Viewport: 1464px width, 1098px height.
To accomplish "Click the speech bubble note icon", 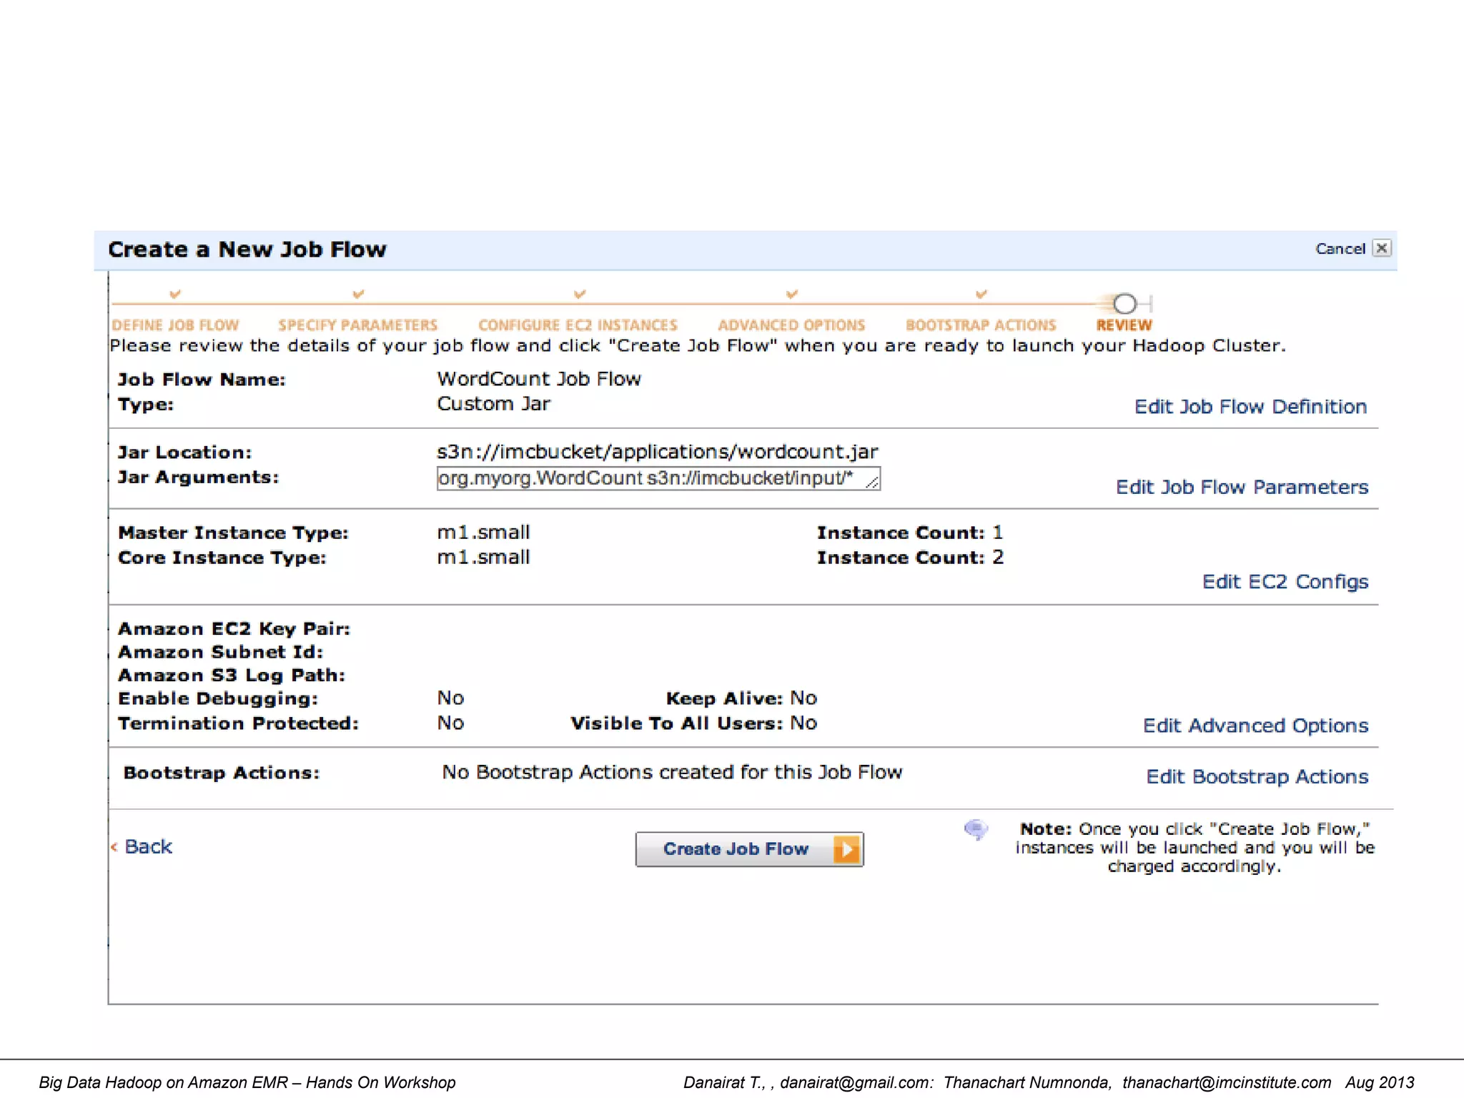I will coord(976,829).
